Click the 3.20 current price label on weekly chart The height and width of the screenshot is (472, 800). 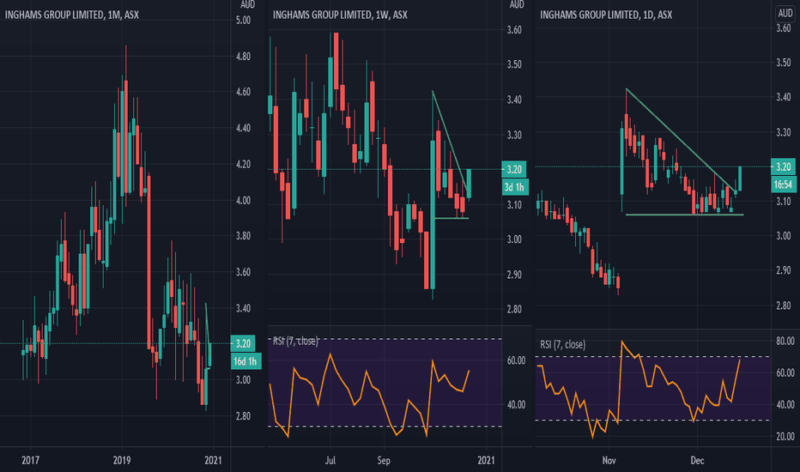pos(514,169)
